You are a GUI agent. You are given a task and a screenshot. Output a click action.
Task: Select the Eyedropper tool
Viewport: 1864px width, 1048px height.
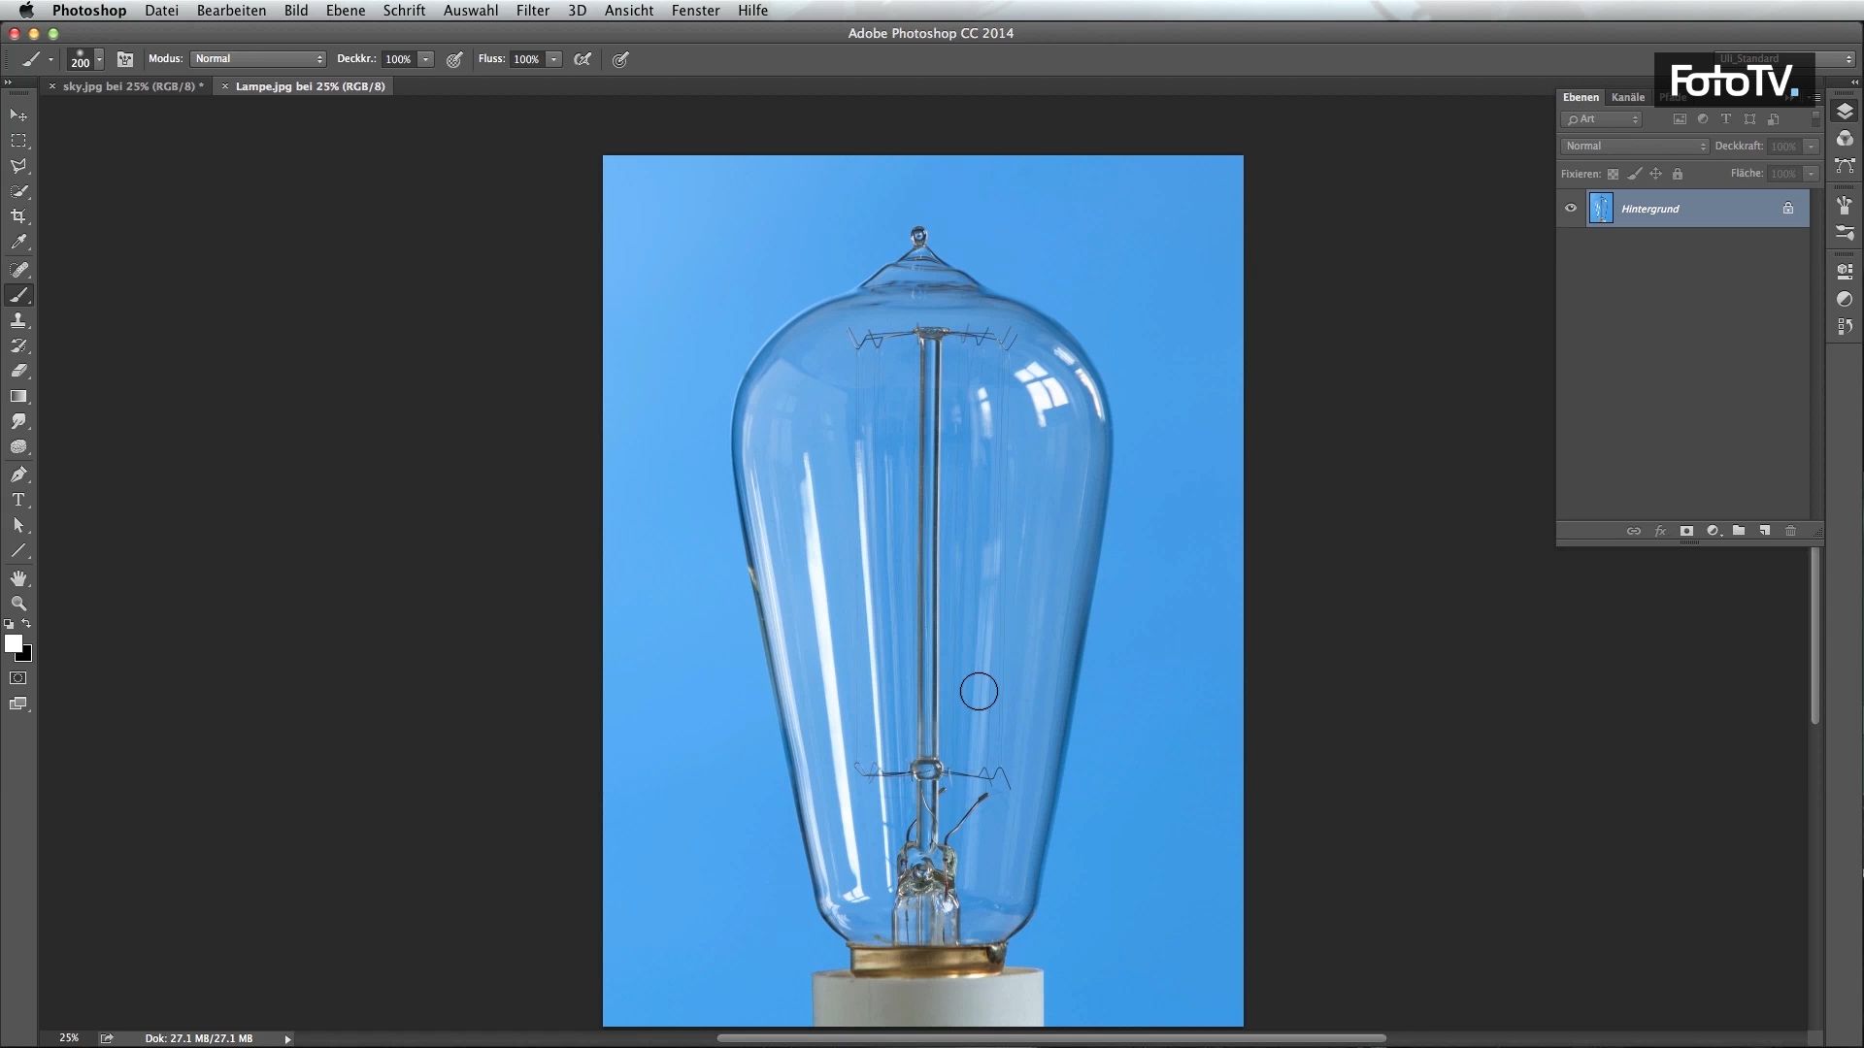pyautogui.click(x=18, y=243)
